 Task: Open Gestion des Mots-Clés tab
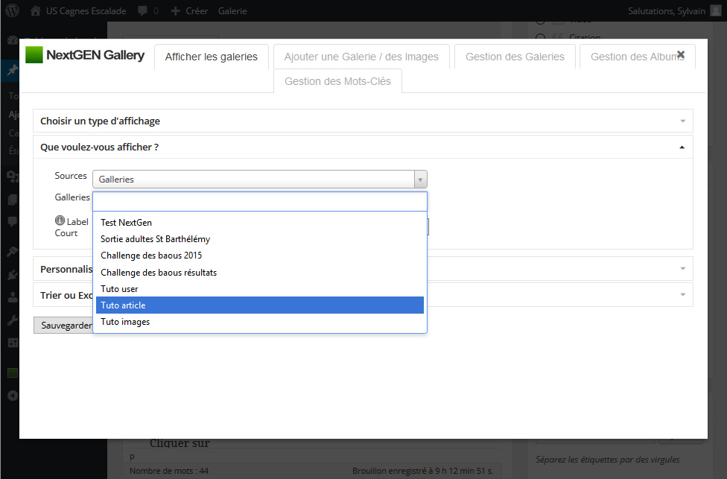tap(337, 81)
